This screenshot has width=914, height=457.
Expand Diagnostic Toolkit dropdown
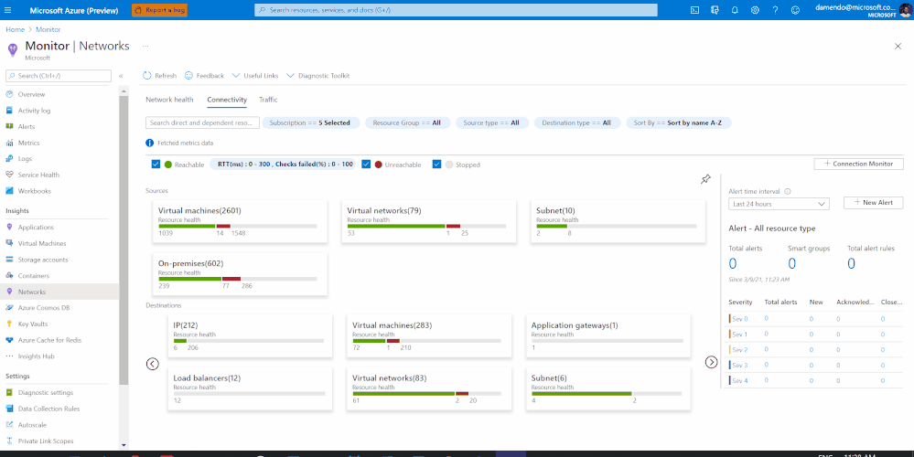318,76
